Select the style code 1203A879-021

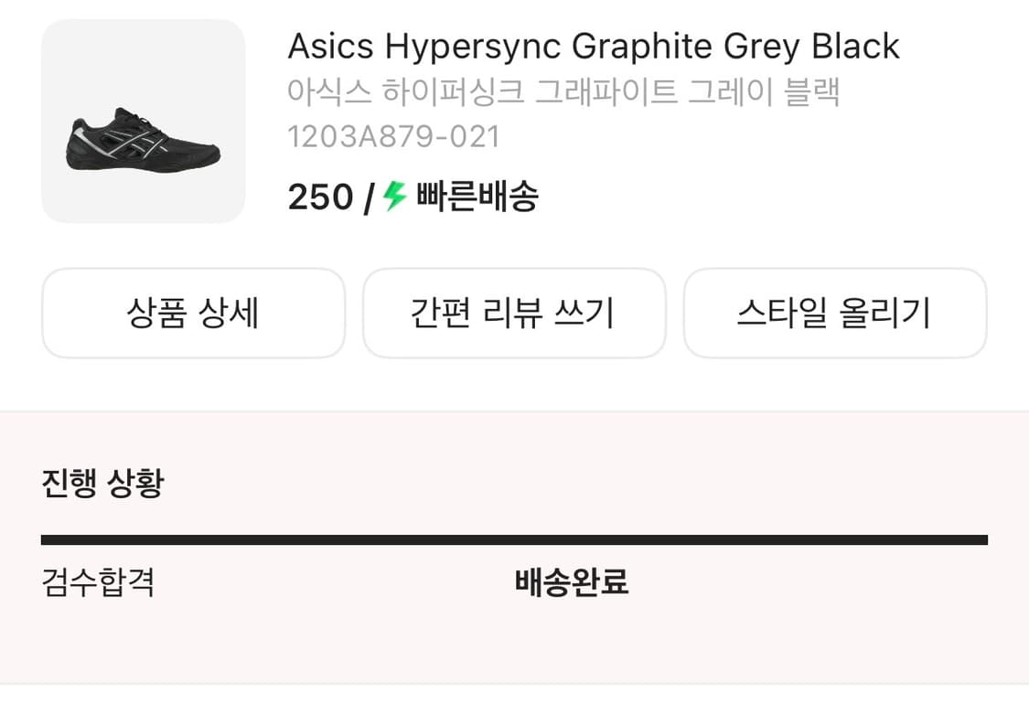click(393, 135)
